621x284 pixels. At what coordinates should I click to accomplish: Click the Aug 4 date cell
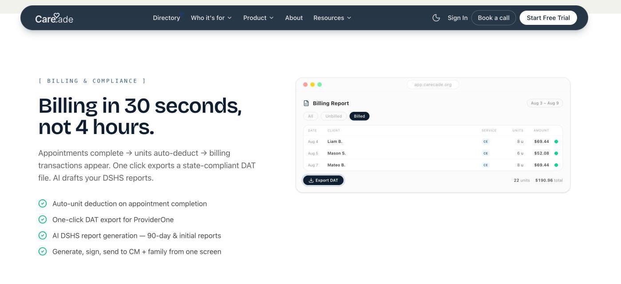(x=313, y=142)
